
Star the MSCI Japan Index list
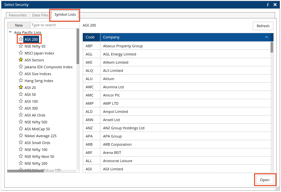[x=21, y=53]
